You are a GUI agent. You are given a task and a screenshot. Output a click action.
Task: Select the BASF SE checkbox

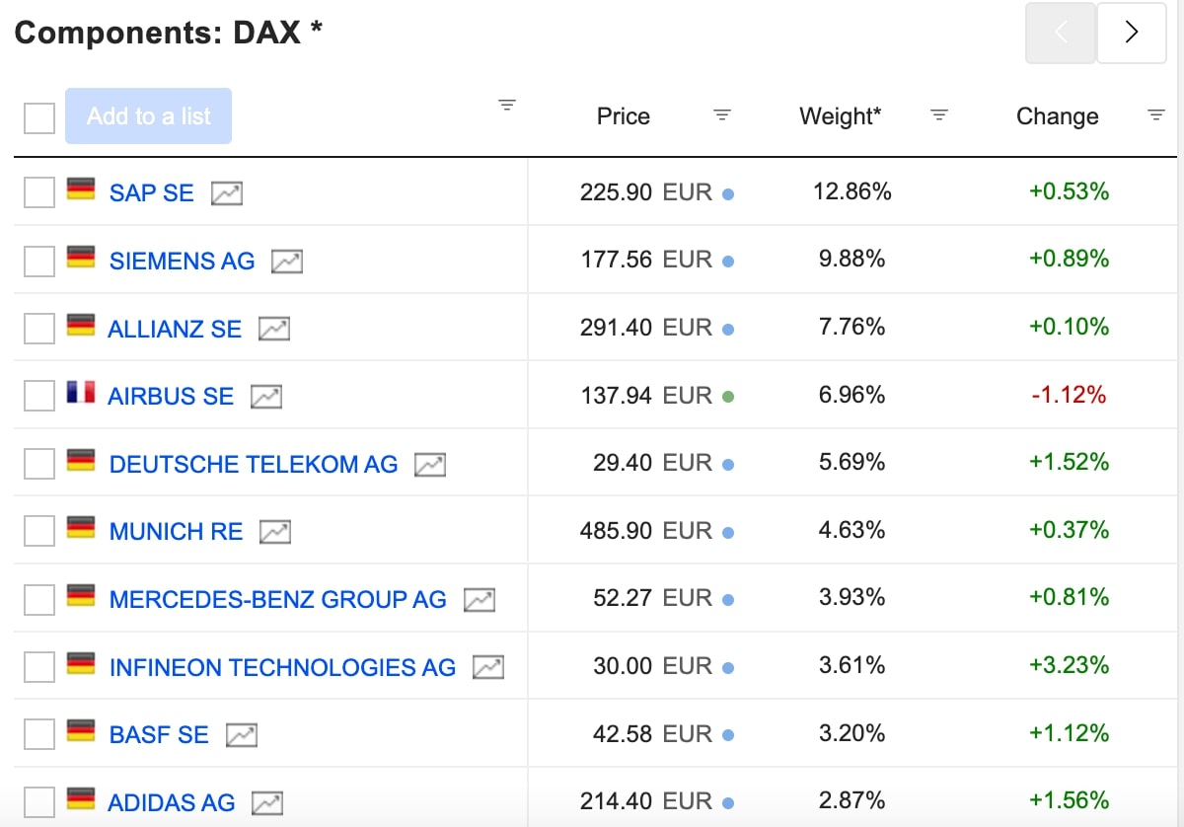click(39, 734)
